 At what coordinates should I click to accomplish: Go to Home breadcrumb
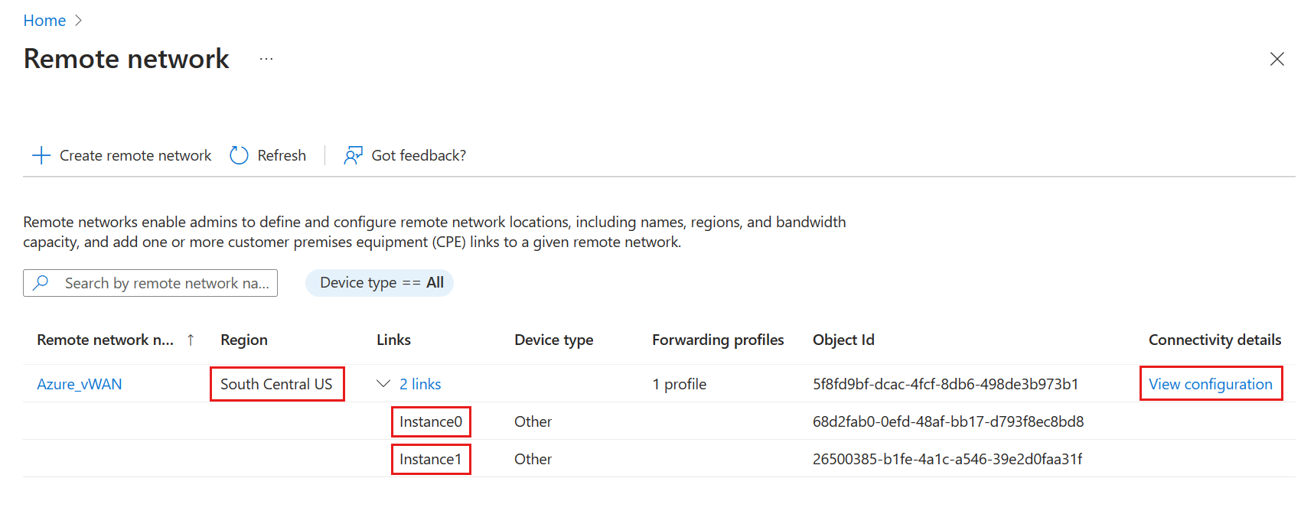click(x=44, y=21)
